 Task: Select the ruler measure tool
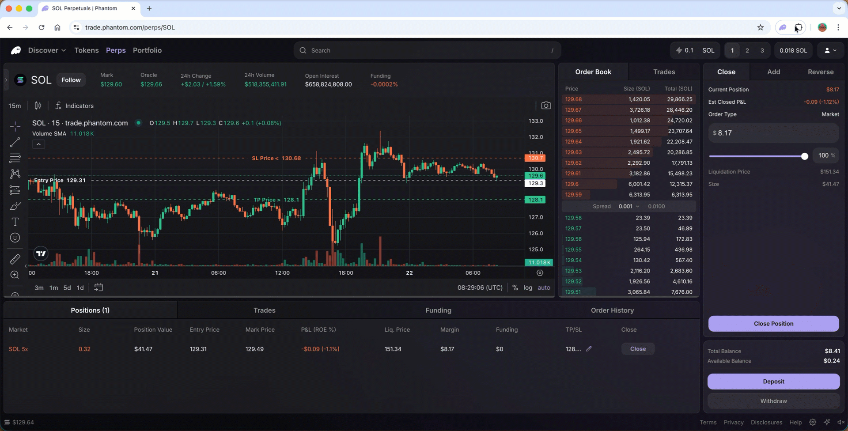coord(15,259)
